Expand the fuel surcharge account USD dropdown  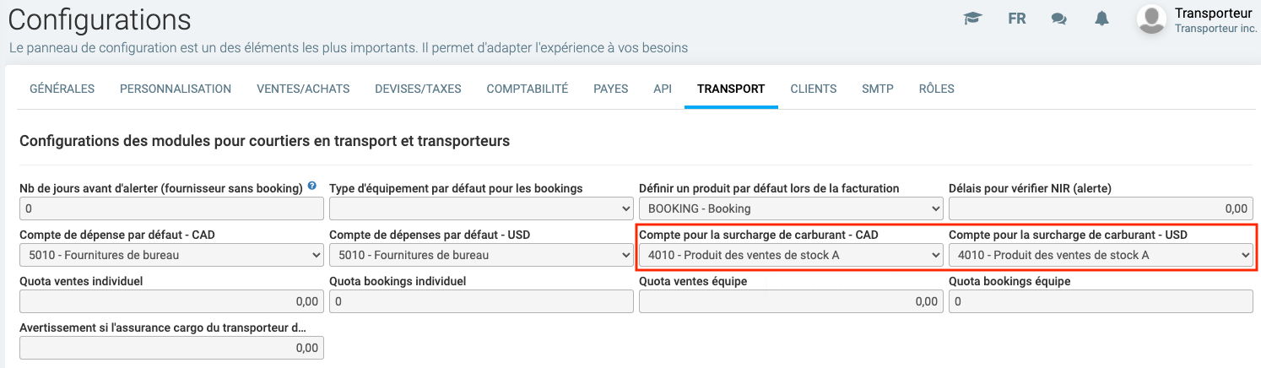pyautogui.click(x=1101, y=254)
